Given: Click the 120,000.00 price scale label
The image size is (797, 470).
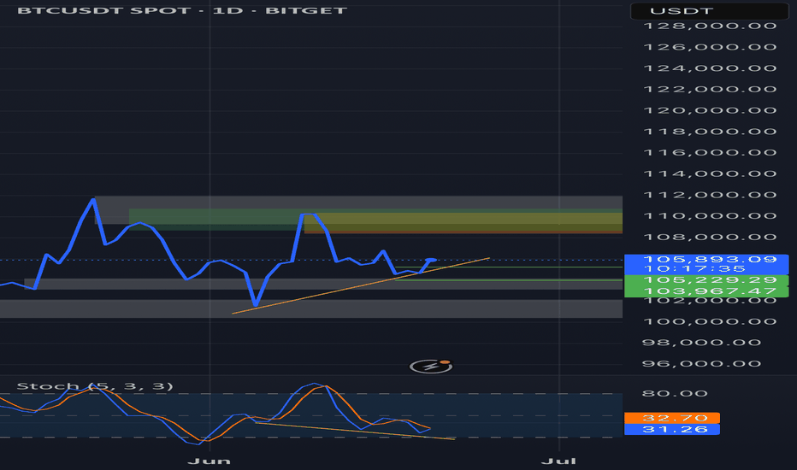Looking at the screenshot, I should [710, 110].
